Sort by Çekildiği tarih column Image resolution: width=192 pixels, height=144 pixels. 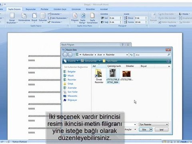tap(116, 66)
